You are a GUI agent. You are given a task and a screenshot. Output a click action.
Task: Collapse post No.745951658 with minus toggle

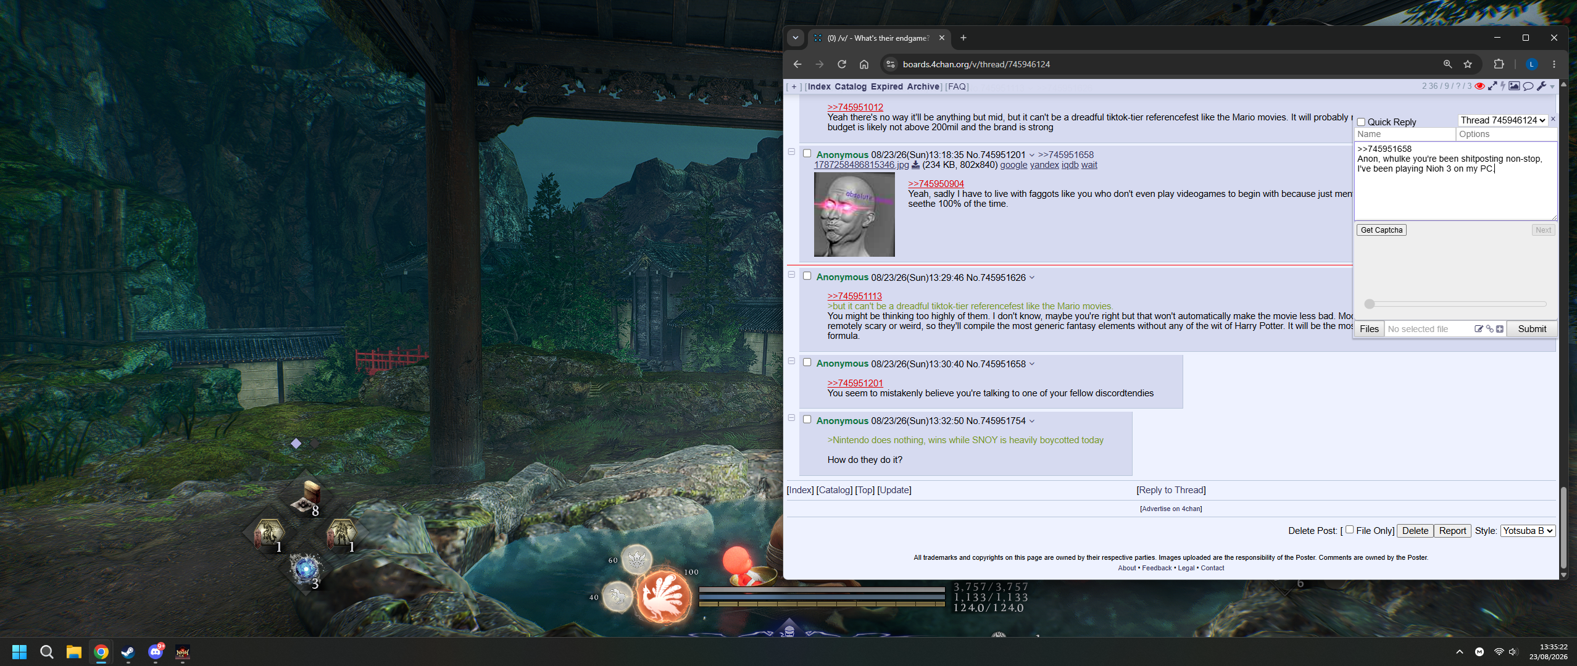coord(791,361)
